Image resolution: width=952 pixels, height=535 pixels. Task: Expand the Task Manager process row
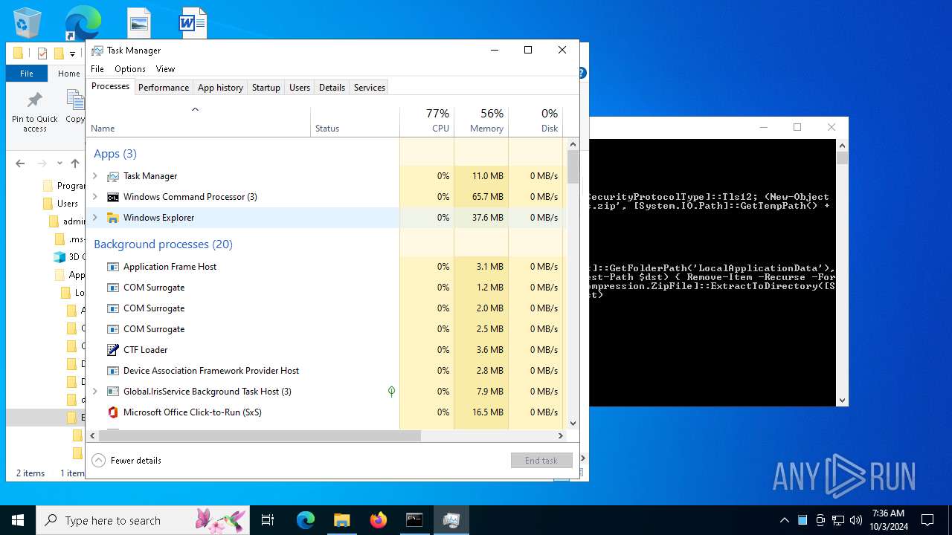tap(94, 176)
